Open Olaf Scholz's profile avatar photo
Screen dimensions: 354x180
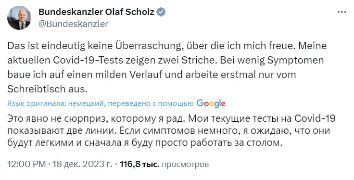click(19, 18)
